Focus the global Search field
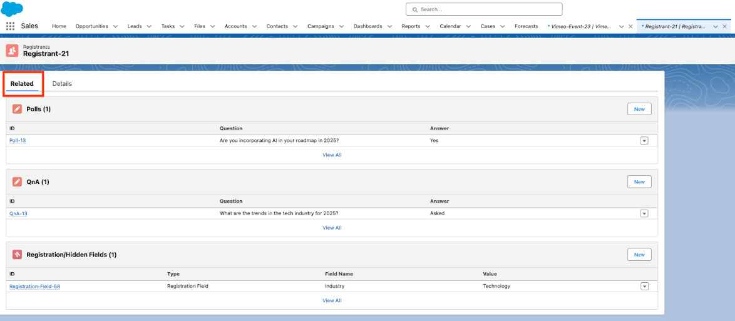Viewport: 735px width, 321px height. tap(484, 9)
